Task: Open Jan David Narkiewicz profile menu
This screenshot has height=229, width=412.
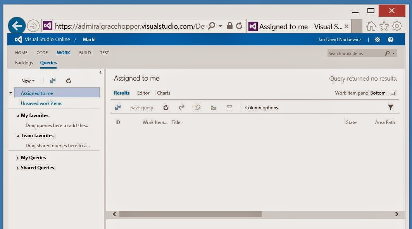Action: point(340,40)
